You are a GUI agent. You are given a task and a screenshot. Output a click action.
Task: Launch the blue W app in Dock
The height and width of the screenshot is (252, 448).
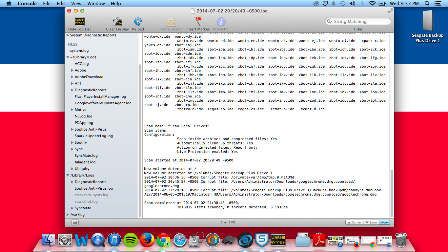(81, 240)
